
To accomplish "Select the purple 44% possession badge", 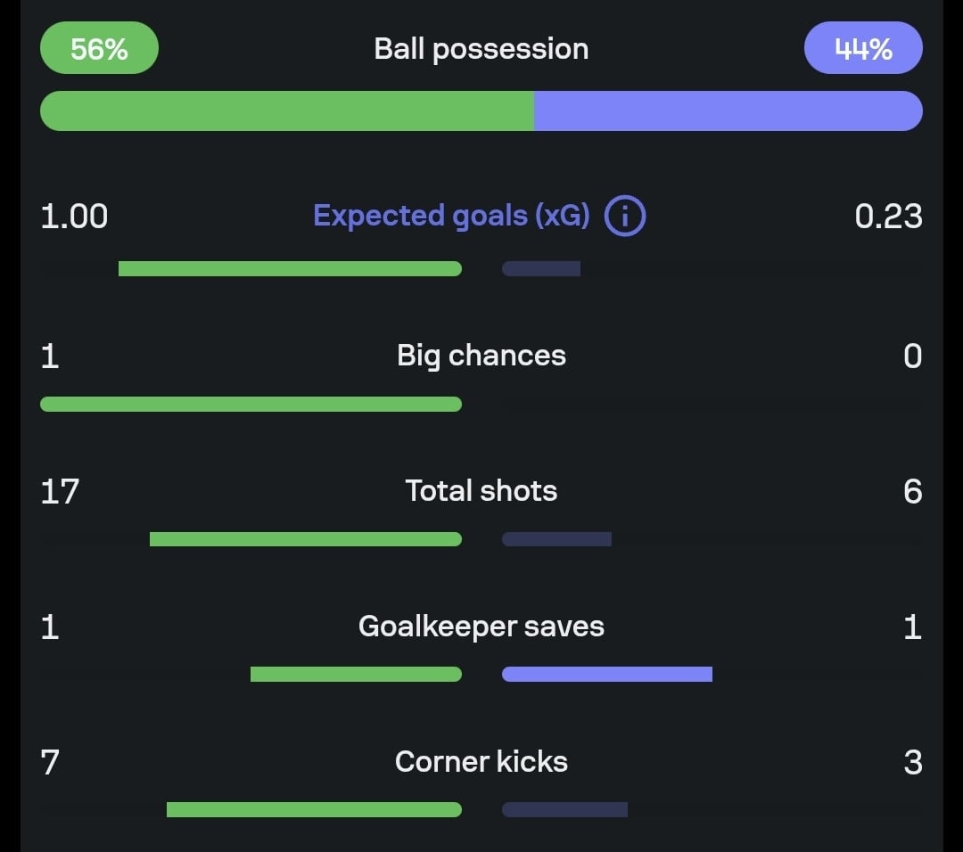I will [863, 48].
